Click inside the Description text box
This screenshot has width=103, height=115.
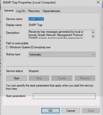pyautogui.click(x=60, y=34)
